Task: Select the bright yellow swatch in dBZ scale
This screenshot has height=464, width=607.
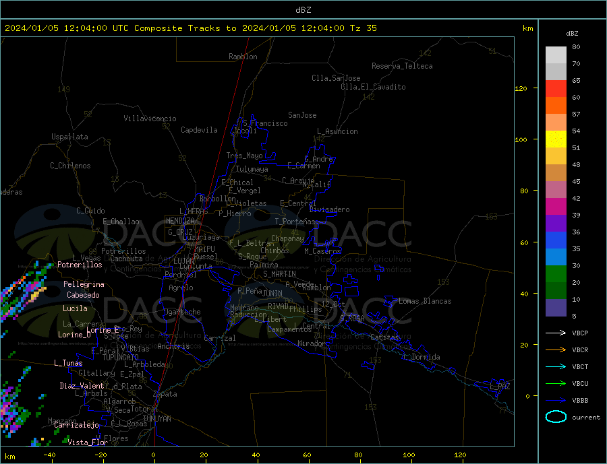Action: (x=556, y=139)
